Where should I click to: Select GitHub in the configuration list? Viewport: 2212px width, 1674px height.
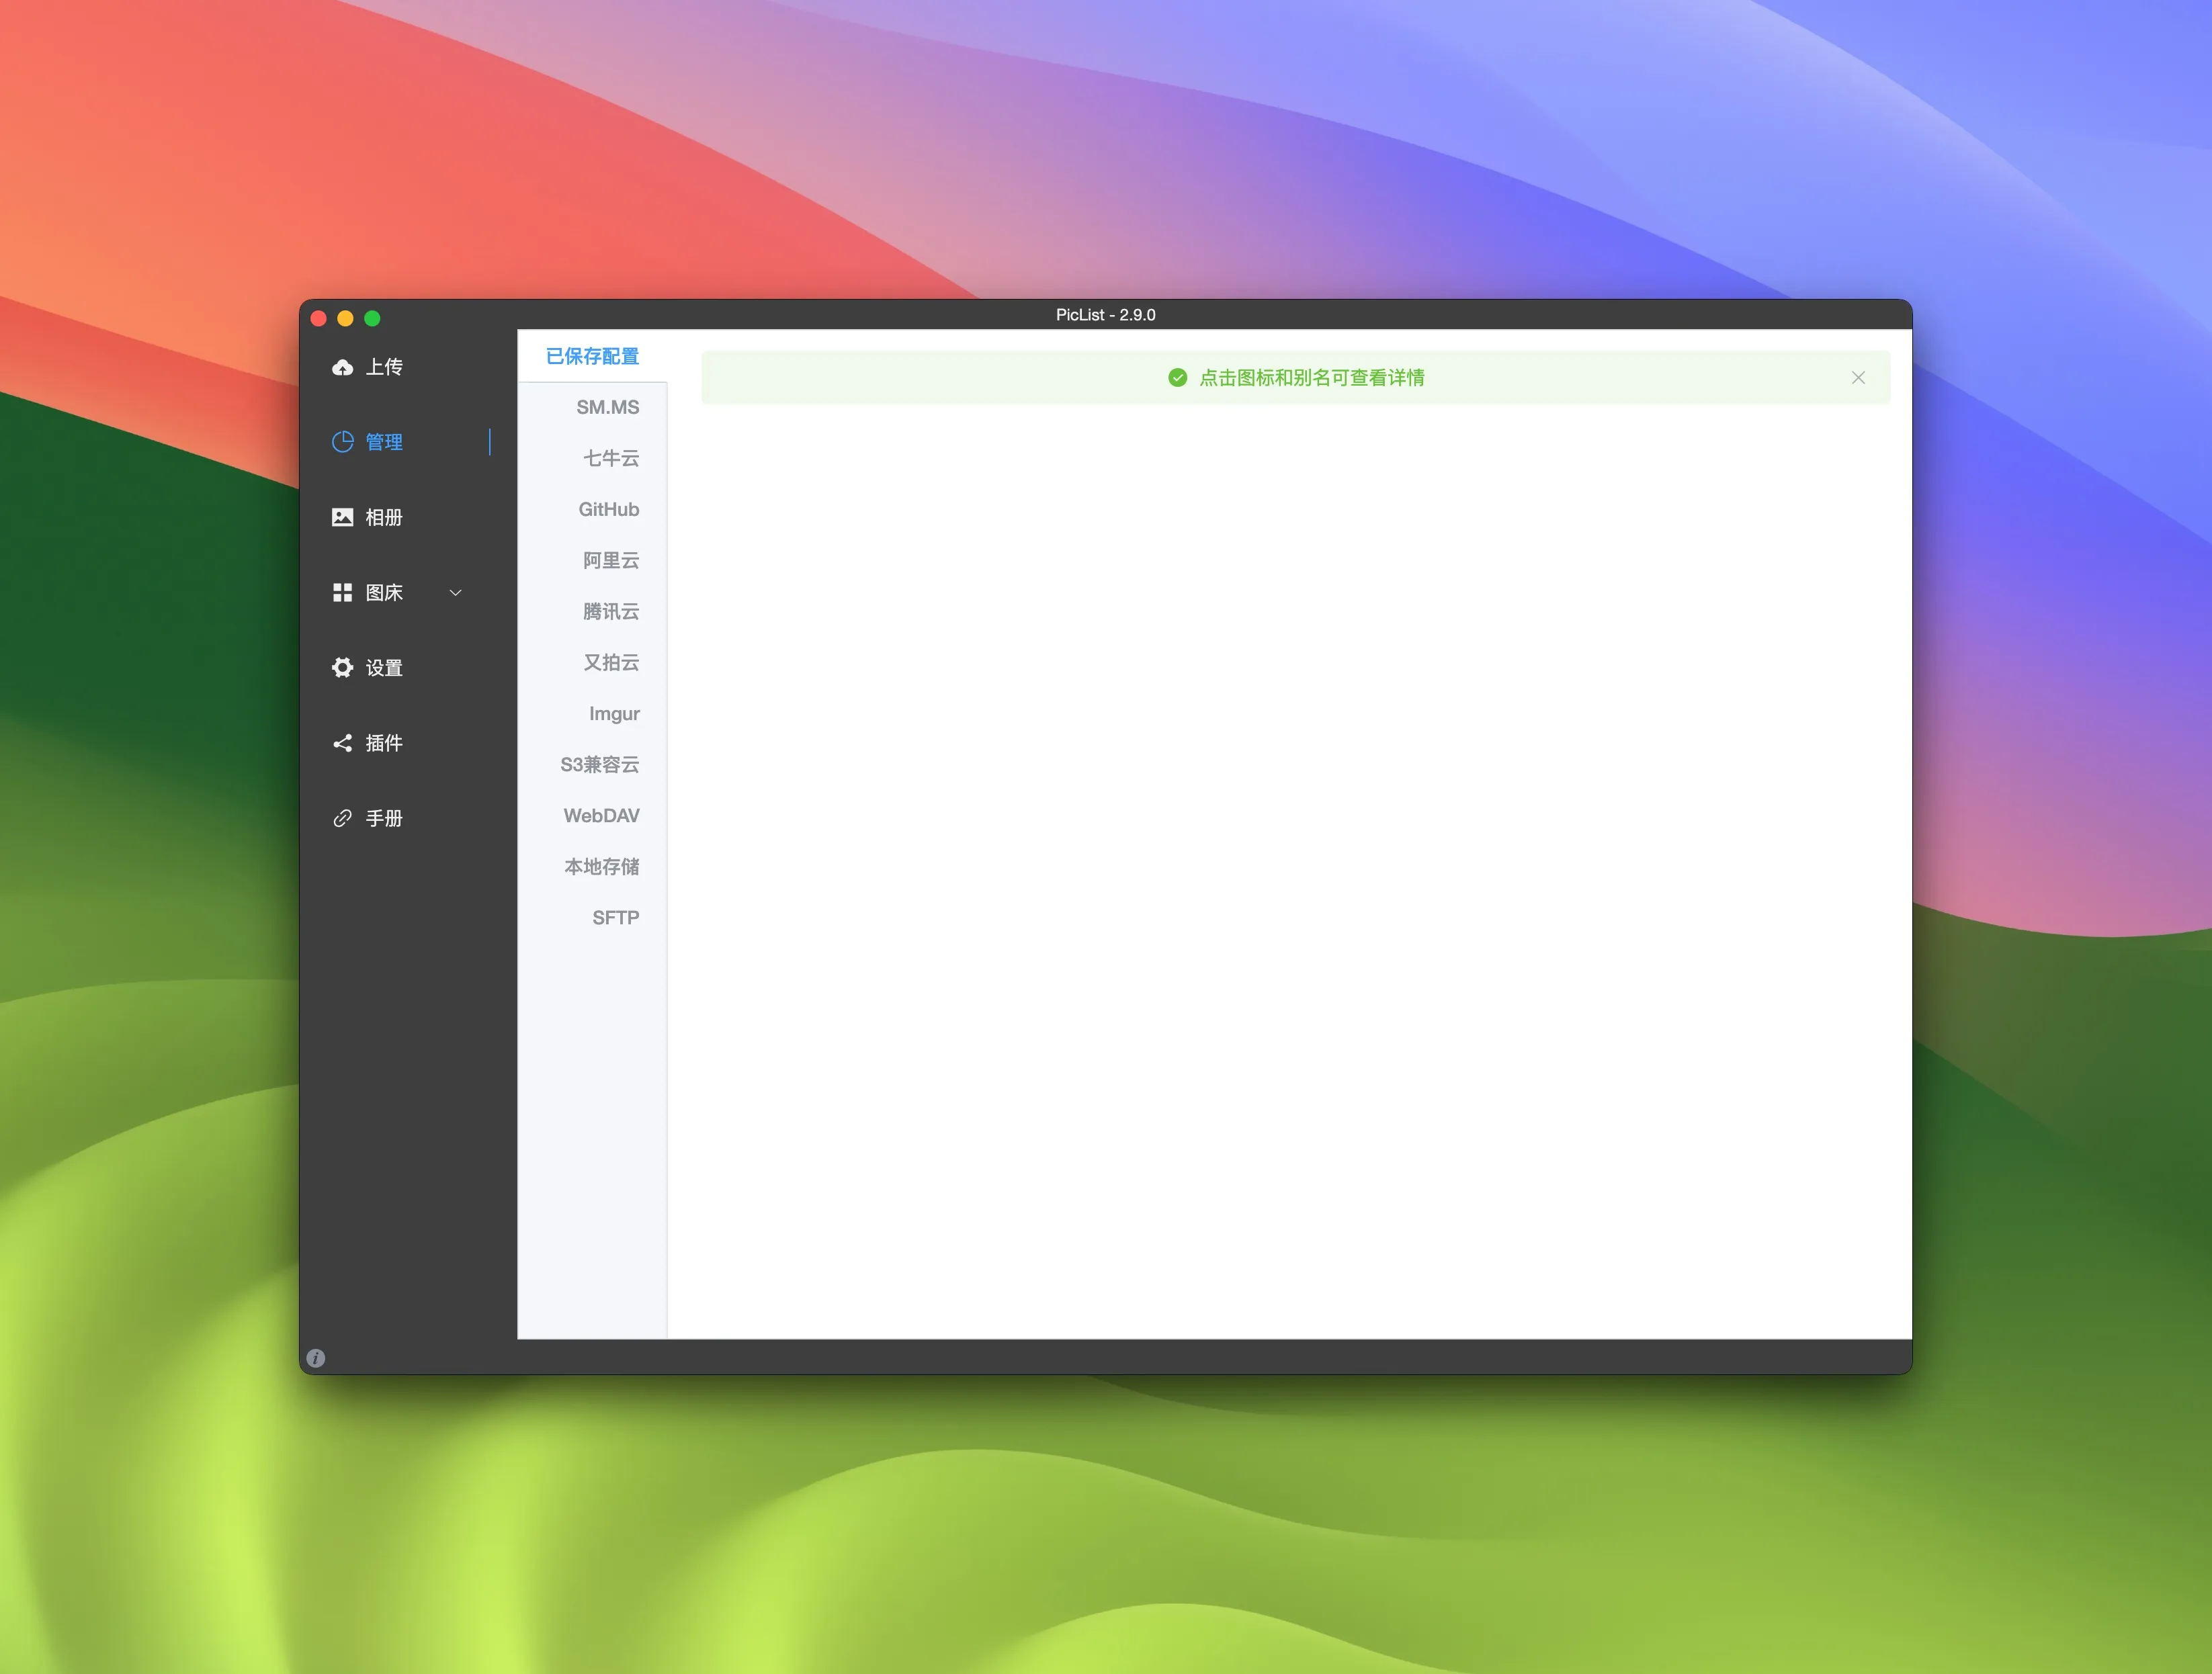608,509
